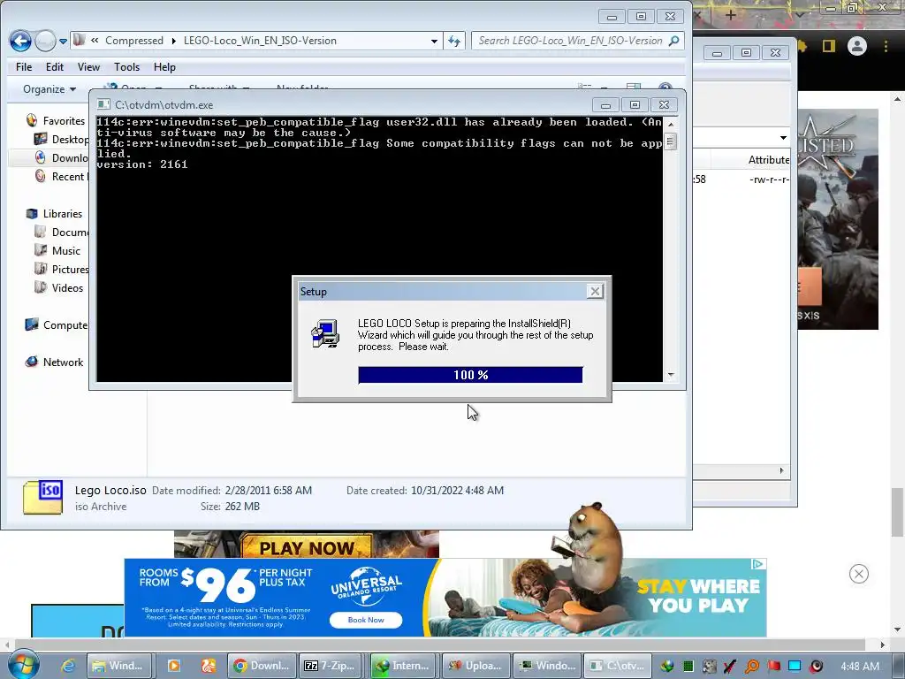Select LEGO-Loco_Win_EN_ISO-Version breadcrumb segment
The height and width of the screenshot is (679, 905).
260,41
